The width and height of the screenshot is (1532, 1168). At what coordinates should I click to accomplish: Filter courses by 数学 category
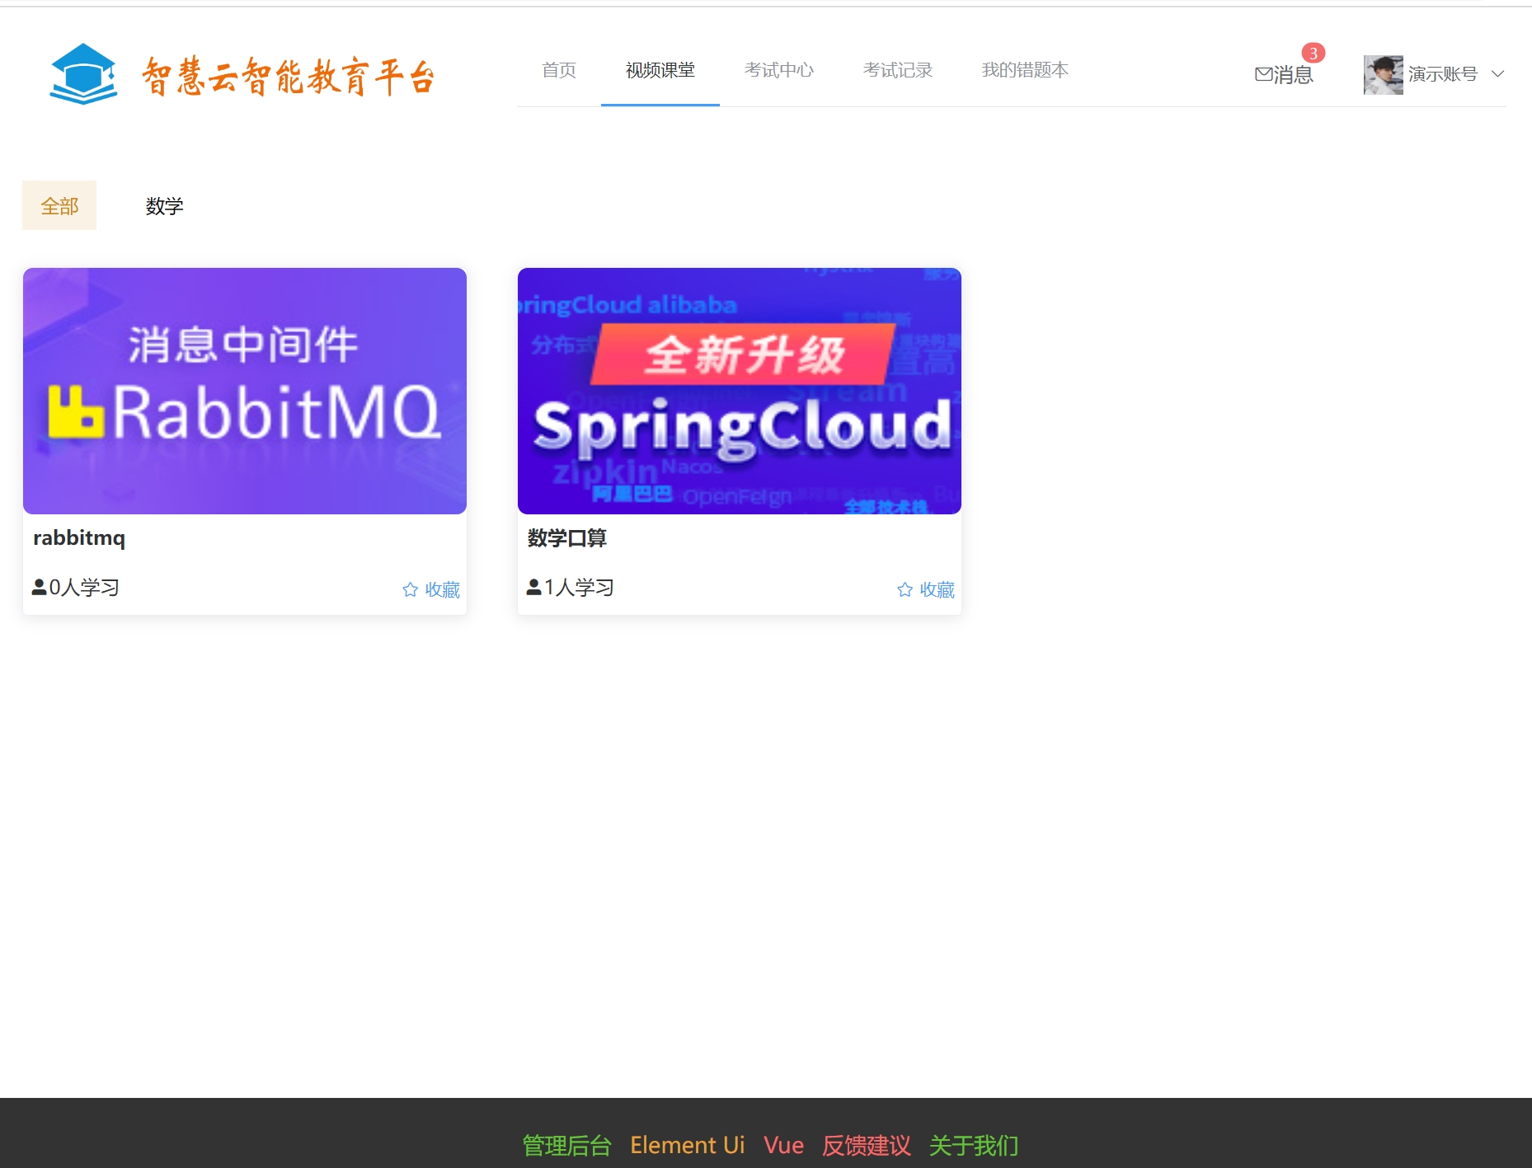pos(164,205)
